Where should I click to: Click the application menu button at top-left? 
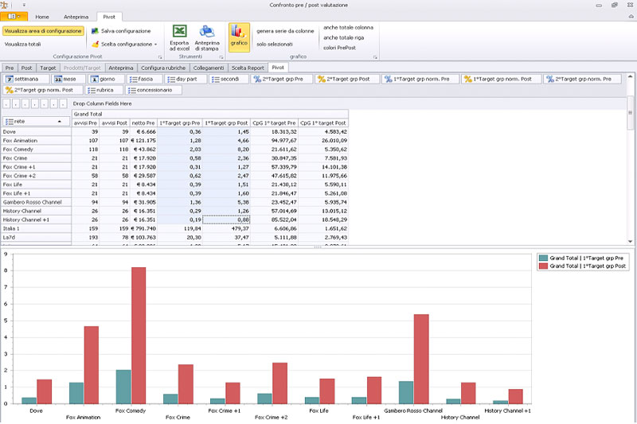coord(15,16)
